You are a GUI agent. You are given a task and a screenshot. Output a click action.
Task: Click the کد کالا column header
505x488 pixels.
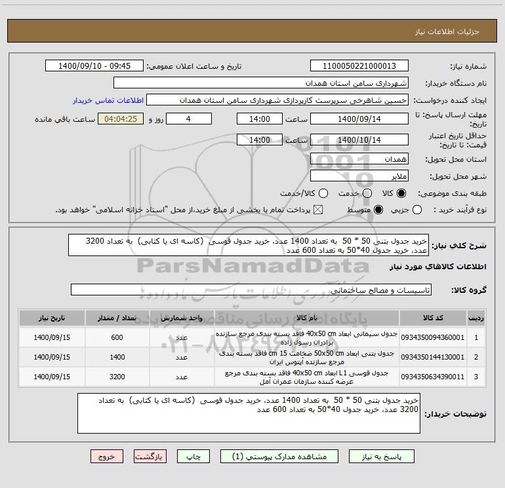click(x=433, y=318)
